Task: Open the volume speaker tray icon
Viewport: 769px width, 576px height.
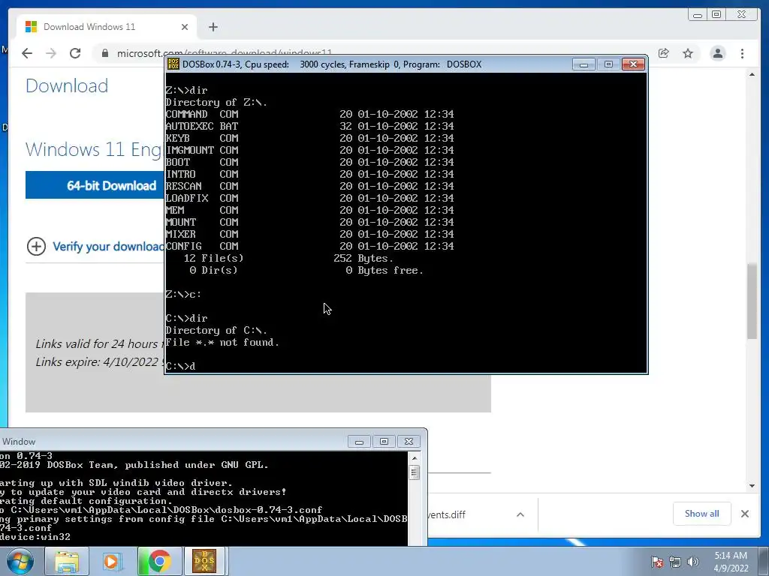Action: tap(693, 562)
